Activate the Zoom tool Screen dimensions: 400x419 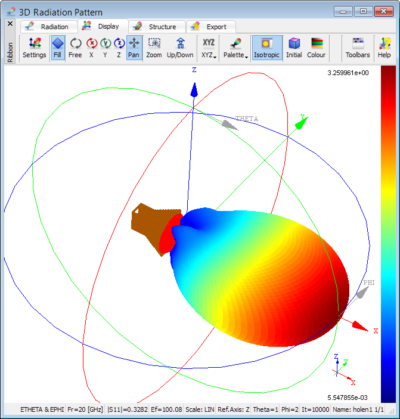(154, 48)
